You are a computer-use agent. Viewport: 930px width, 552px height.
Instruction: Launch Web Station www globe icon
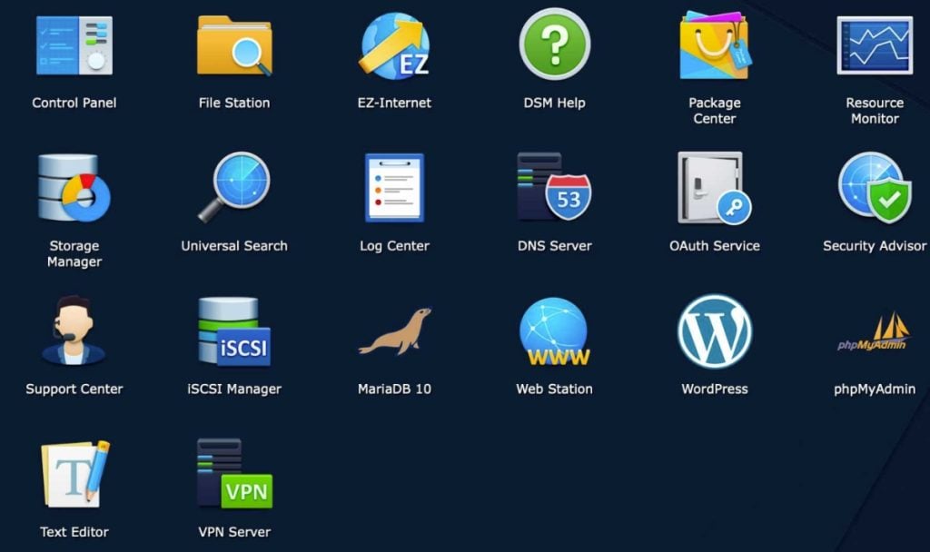[555, 331]
